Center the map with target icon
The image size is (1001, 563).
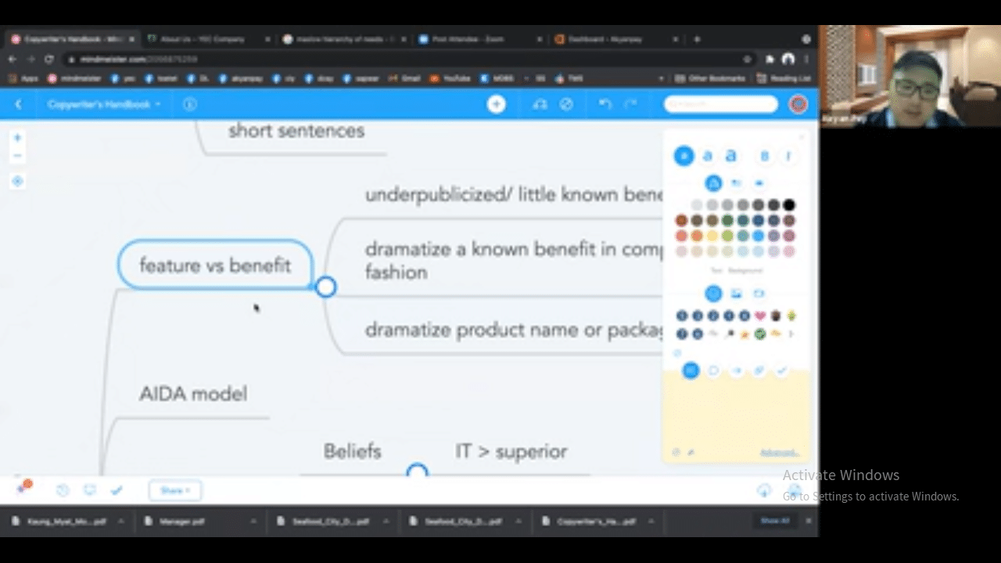pos(17,181)
